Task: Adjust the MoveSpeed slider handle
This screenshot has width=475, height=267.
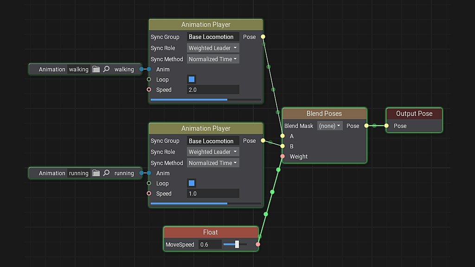Action: click(237, 244)
